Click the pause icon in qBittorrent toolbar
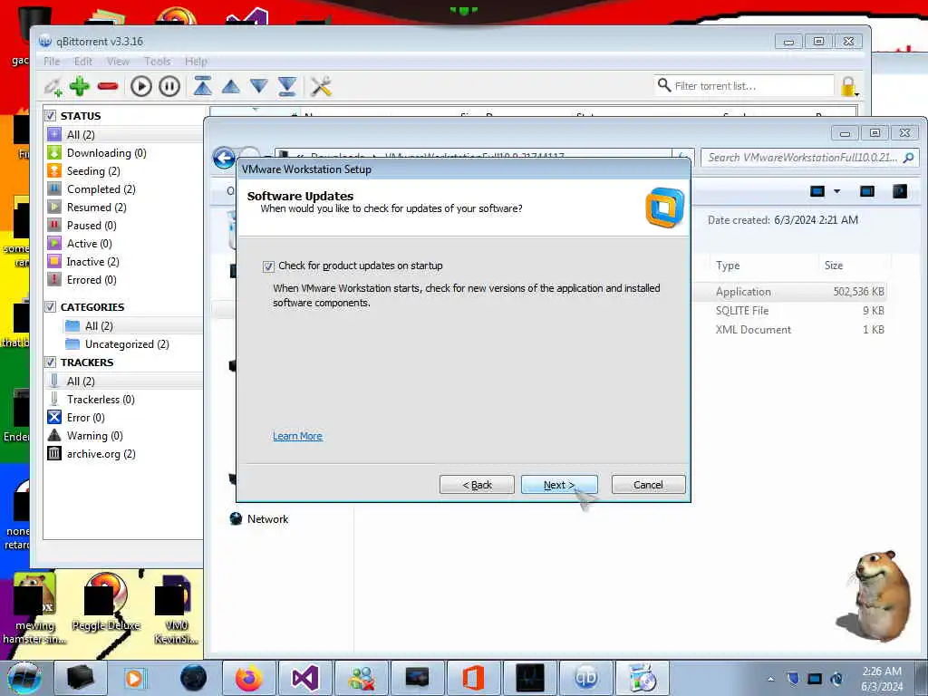The height and width of the screenshot is (696, 928). pos(169,86)
